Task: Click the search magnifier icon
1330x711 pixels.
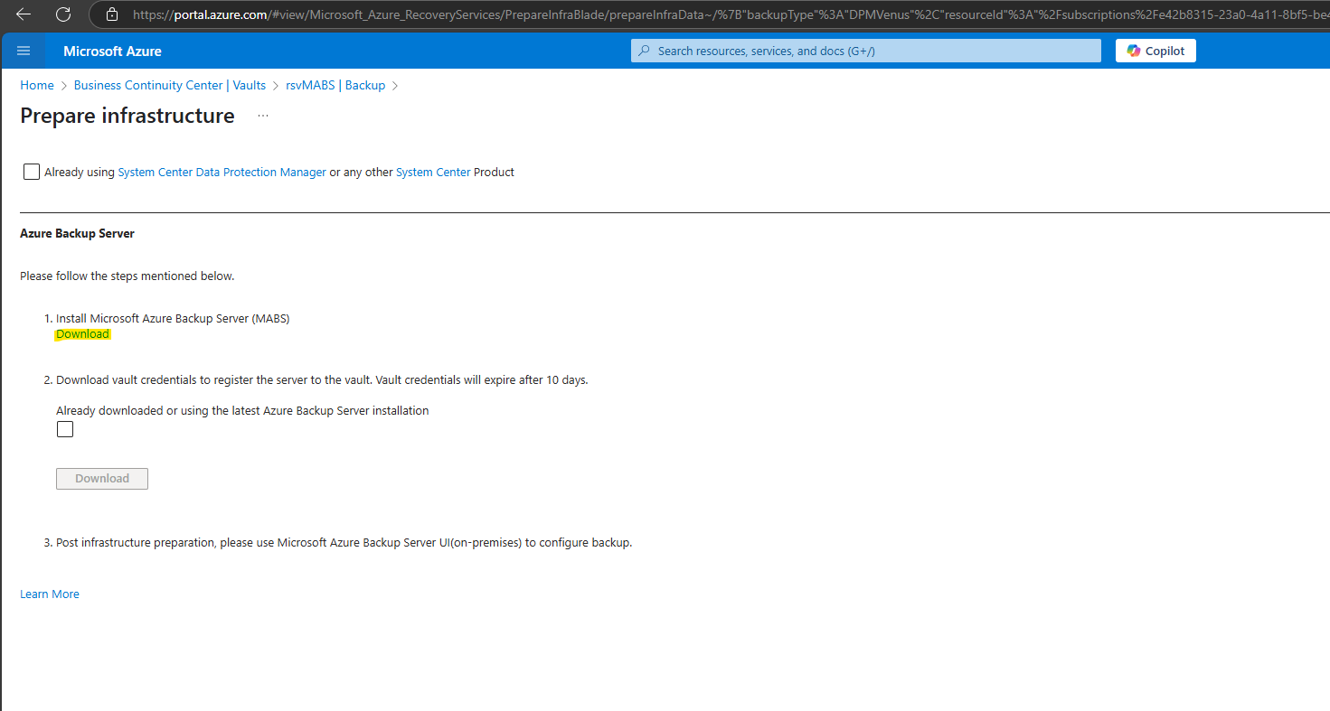Action: point(644,51)
